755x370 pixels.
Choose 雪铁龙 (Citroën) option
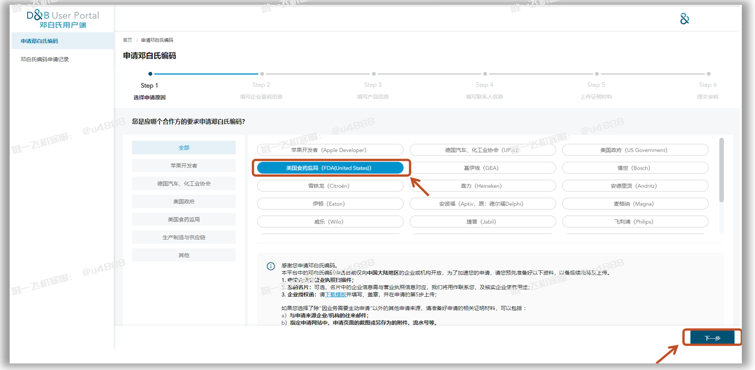point(330,186)
